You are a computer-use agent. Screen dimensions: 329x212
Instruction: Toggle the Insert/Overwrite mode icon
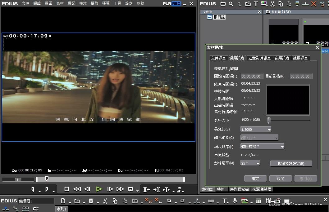pos(6,209)
